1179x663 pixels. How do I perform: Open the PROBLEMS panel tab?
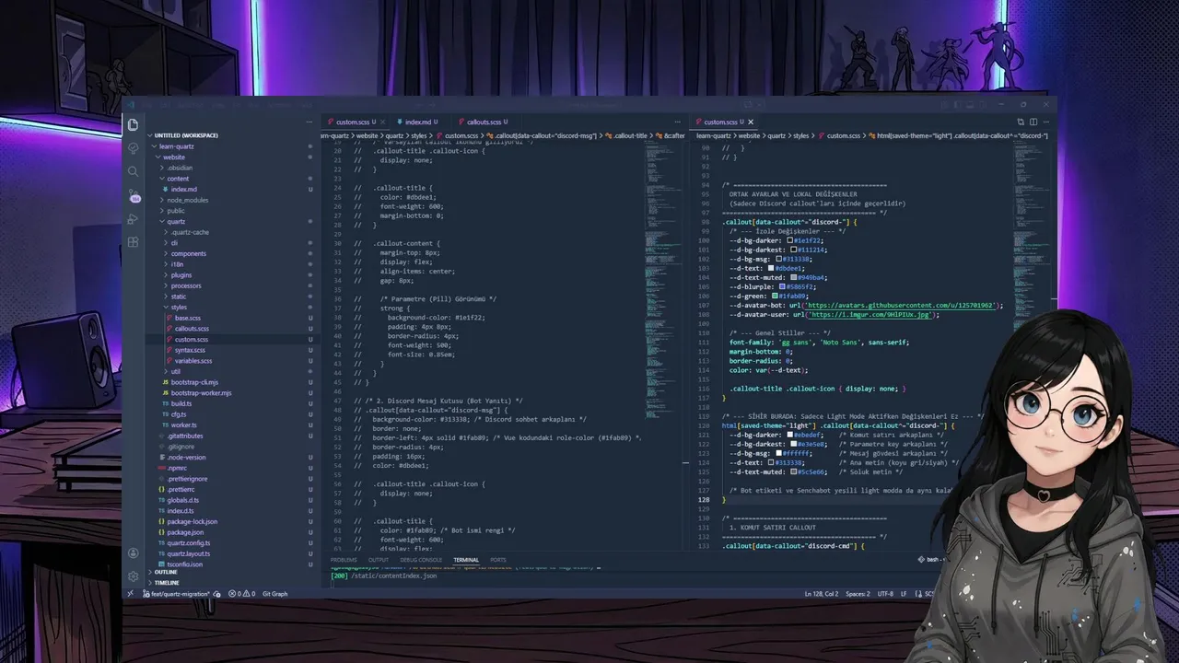click(x=344, y=560)
